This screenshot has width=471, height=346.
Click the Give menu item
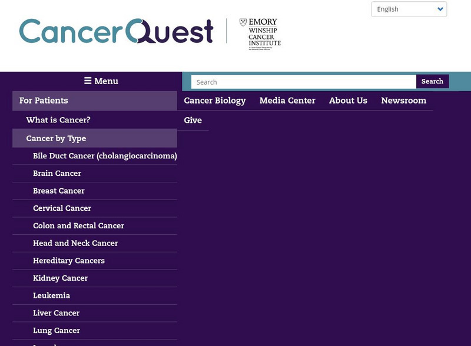(193, 120)
